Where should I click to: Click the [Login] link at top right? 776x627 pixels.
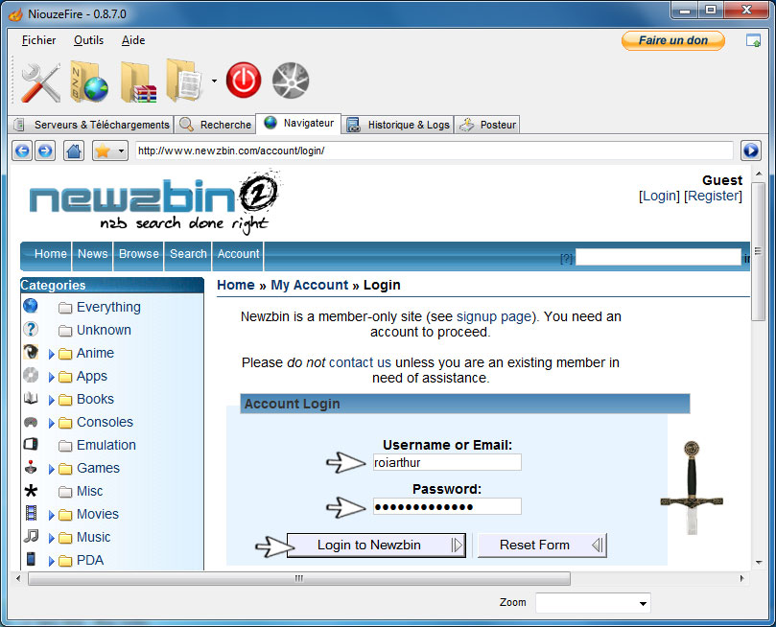pos(659,196)
